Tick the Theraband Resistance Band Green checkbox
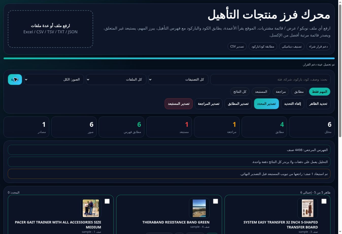The height and width of the screenshot is (234, 342). 215,201
